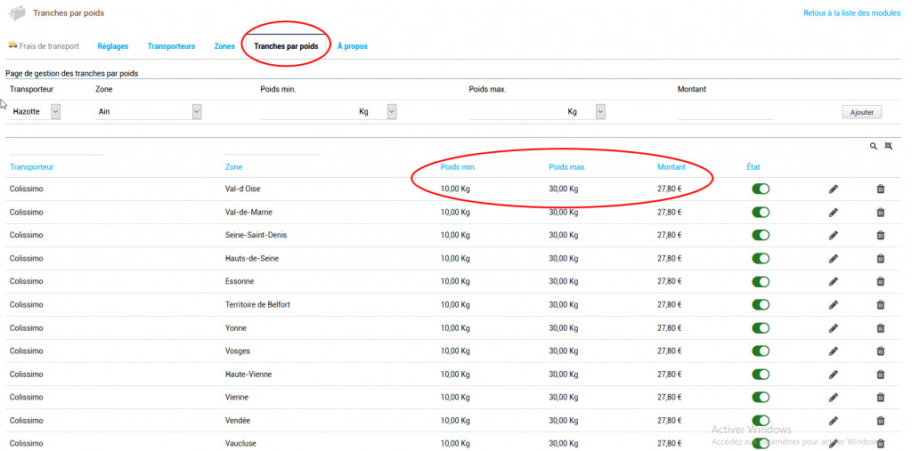
Task: Sort table by the Zone column header
Action: coord(234,166)
